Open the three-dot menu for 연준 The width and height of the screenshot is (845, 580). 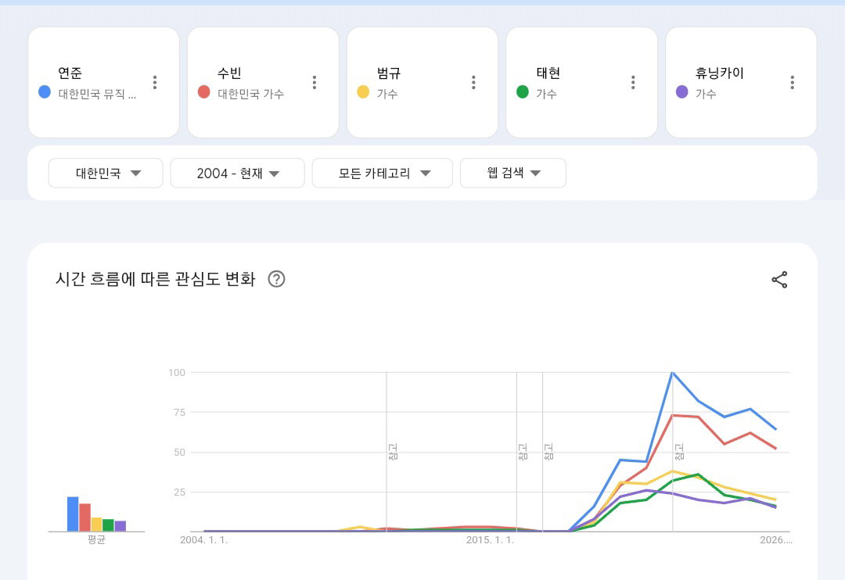tap(155, 82)
